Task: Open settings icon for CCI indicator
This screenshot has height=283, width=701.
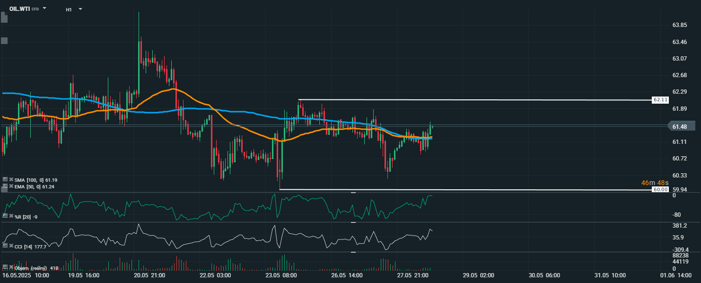Action: coord(5,246)
